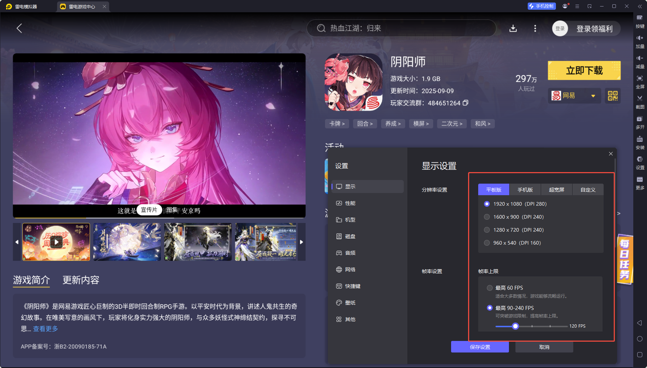Open the 养成 > tag
The height and width of the screenshot is (368, 647).
tap(393, 124)
